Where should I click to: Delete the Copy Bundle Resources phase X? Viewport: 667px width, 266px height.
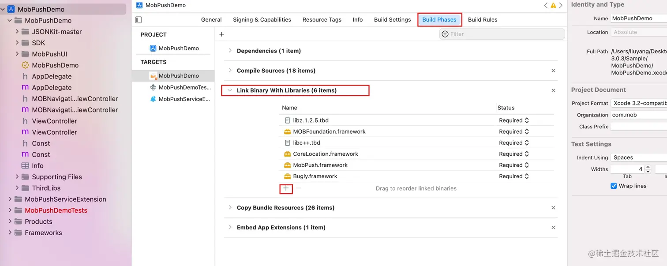click(553, 208)
